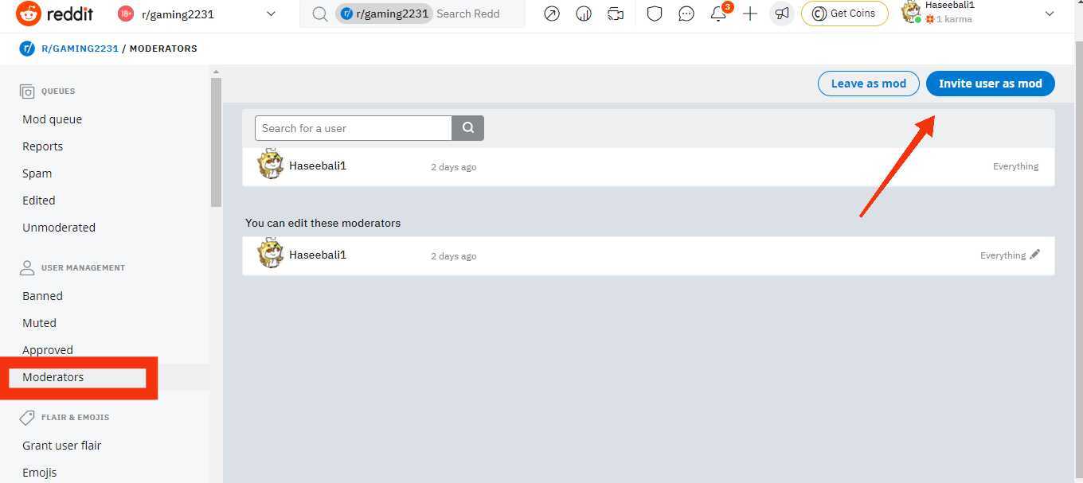Screen dimensions: 1083x483
Task: Open the user account dropdown chevron
Action: (1050, 14)
